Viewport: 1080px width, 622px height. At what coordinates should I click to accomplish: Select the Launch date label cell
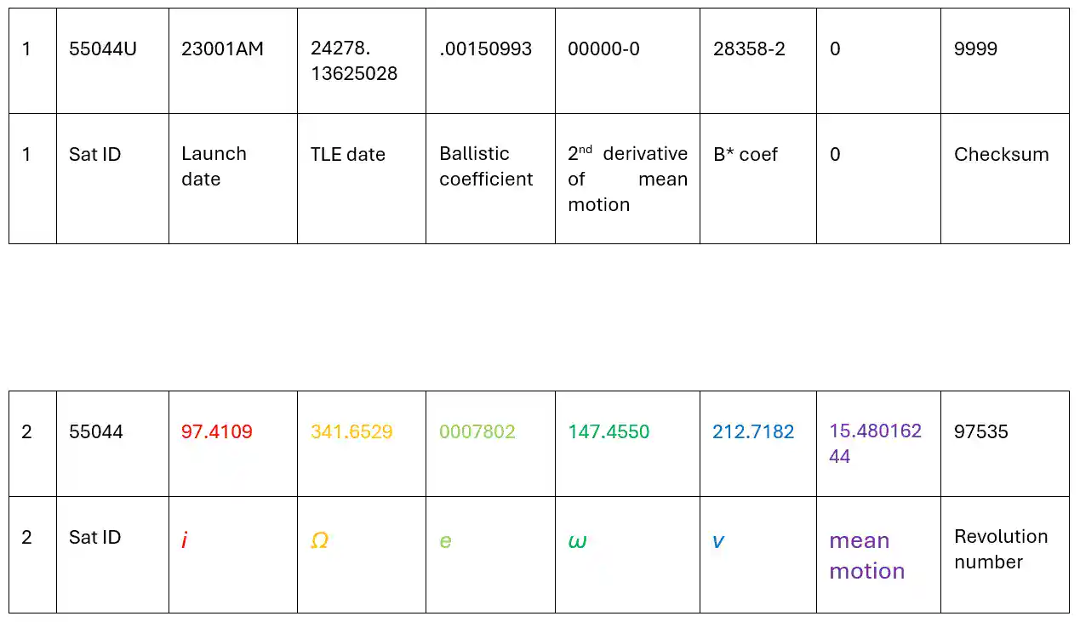[x=233, y=179]
